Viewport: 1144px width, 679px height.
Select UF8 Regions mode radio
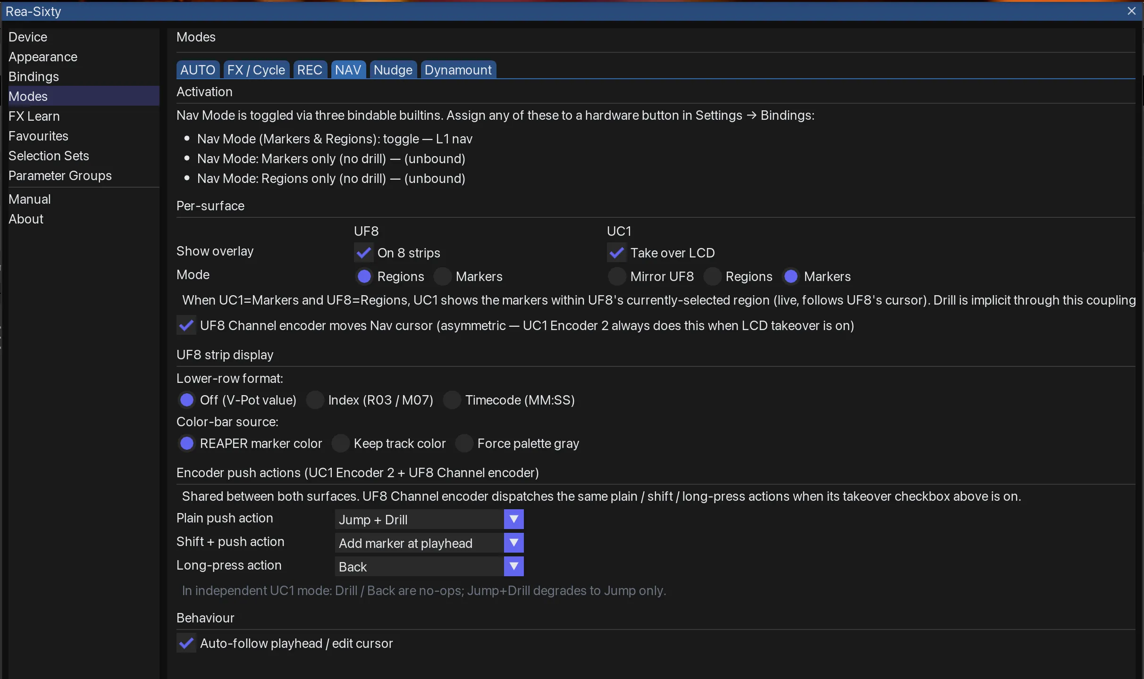click(x=364, y=276)
